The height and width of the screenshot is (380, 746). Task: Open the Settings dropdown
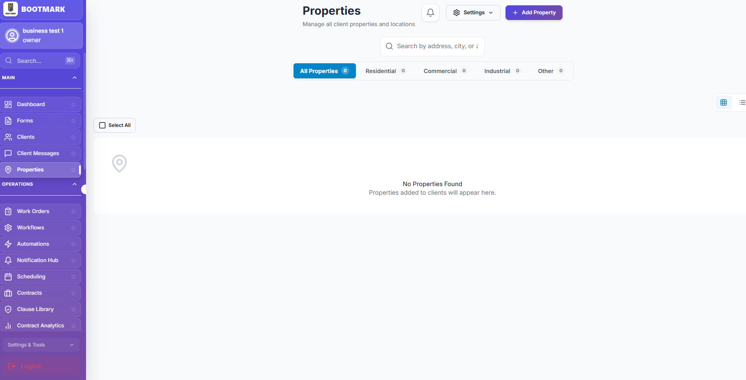coord(473,13)
